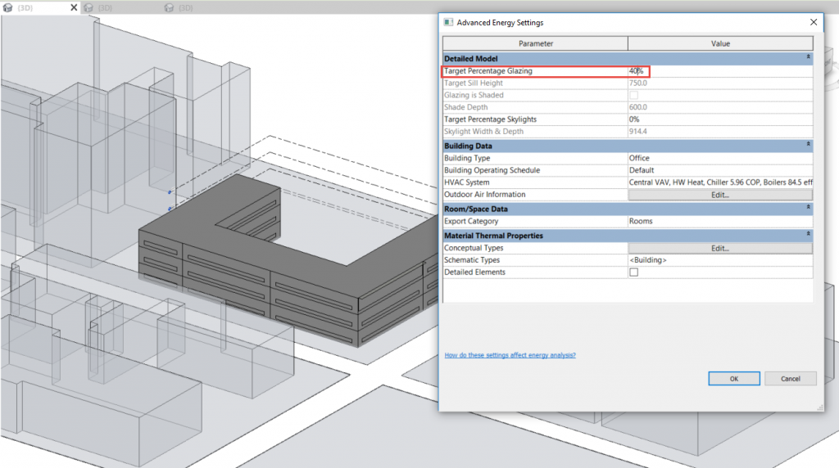Click the Parameter column header
Image resolution: width=839 pixels, height=468 pixels.
[x=535, y=44]
